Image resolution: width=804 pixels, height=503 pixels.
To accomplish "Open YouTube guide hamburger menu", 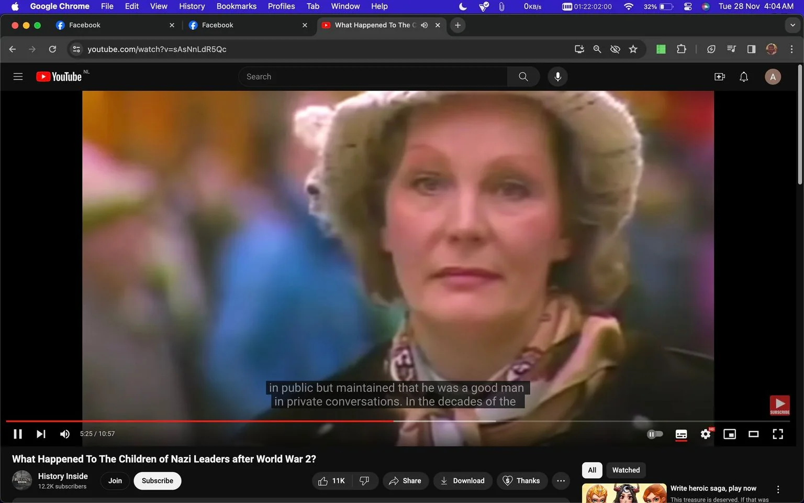I will click(18, 76).
